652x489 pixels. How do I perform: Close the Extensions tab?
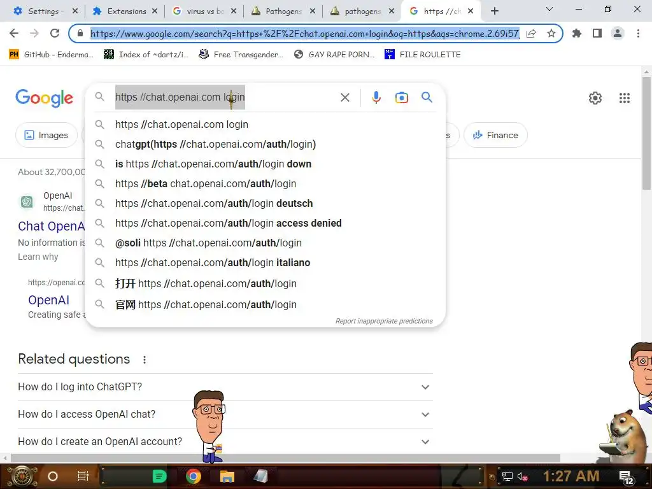pyautogui.click(x=155, y=11)
